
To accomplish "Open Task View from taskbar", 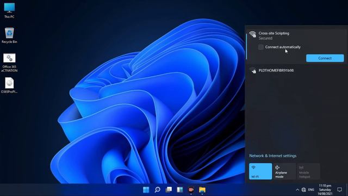I will pyautogui.click(x=169, y=190).
